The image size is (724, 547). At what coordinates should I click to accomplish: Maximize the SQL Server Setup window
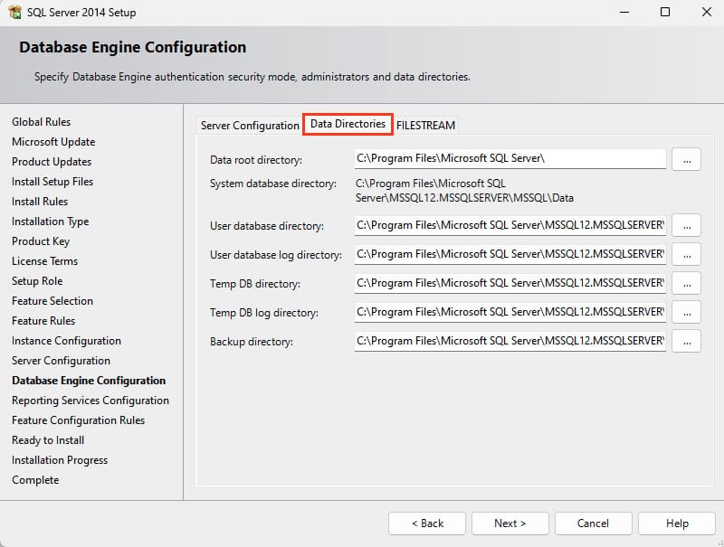click(665, 13)
